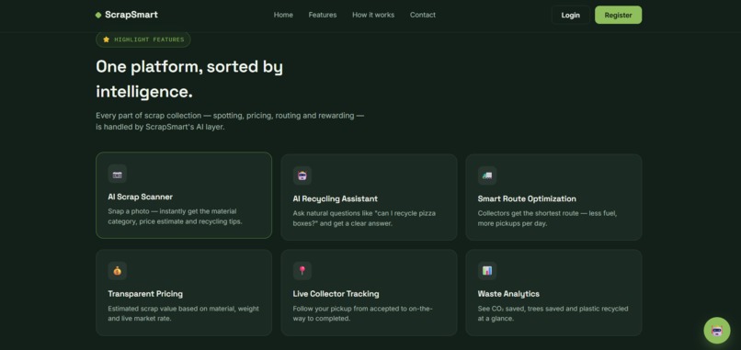Open the Contact nav link
741x350 pixels.
[x=423, y=15]
